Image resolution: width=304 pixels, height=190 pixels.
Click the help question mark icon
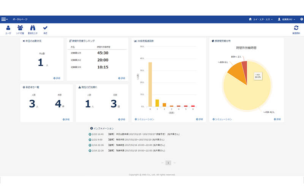pos(301,19)
